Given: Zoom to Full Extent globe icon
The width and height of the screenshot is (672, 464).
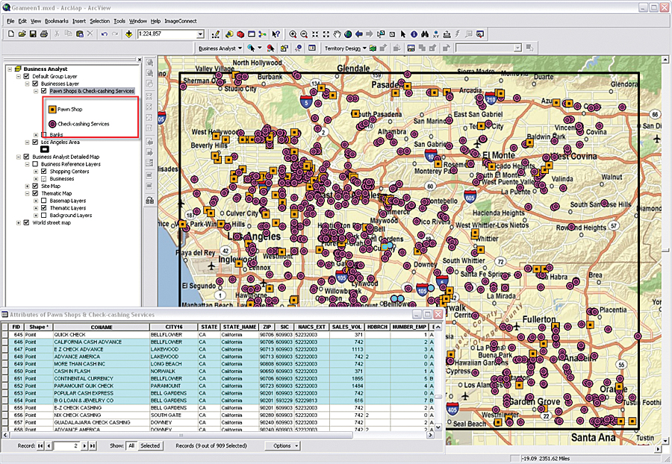Looking at the screenshot, I should point(348,34).
